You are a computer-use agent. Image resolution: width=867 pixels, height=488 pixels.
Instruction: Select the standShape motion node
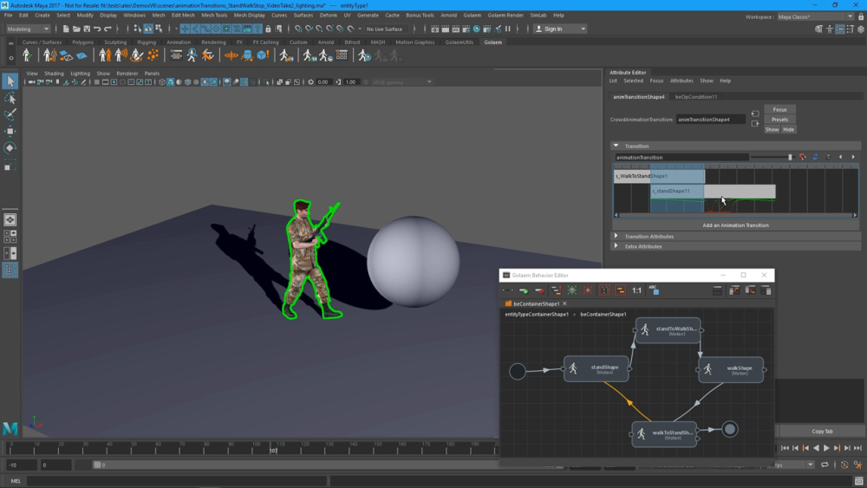pos(596,369)
